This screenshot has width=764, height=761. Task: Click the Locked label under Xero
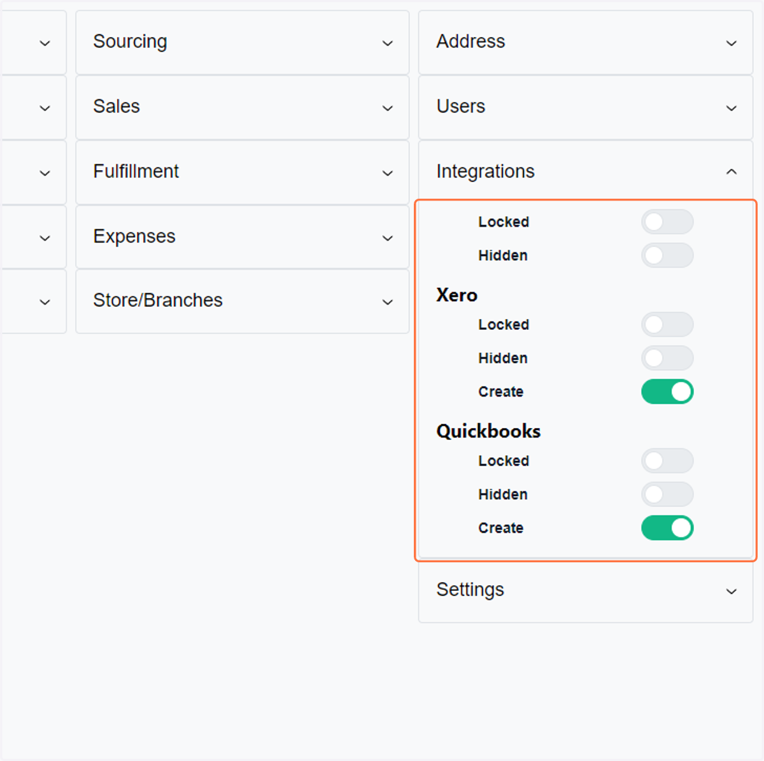coord(504,325)
